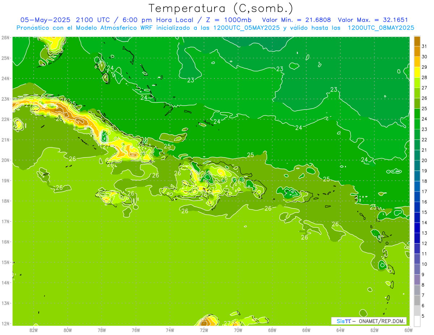Click the '20N' latitude axis label
This screenshot has height=335, width=434.
[x=5, y=160]
